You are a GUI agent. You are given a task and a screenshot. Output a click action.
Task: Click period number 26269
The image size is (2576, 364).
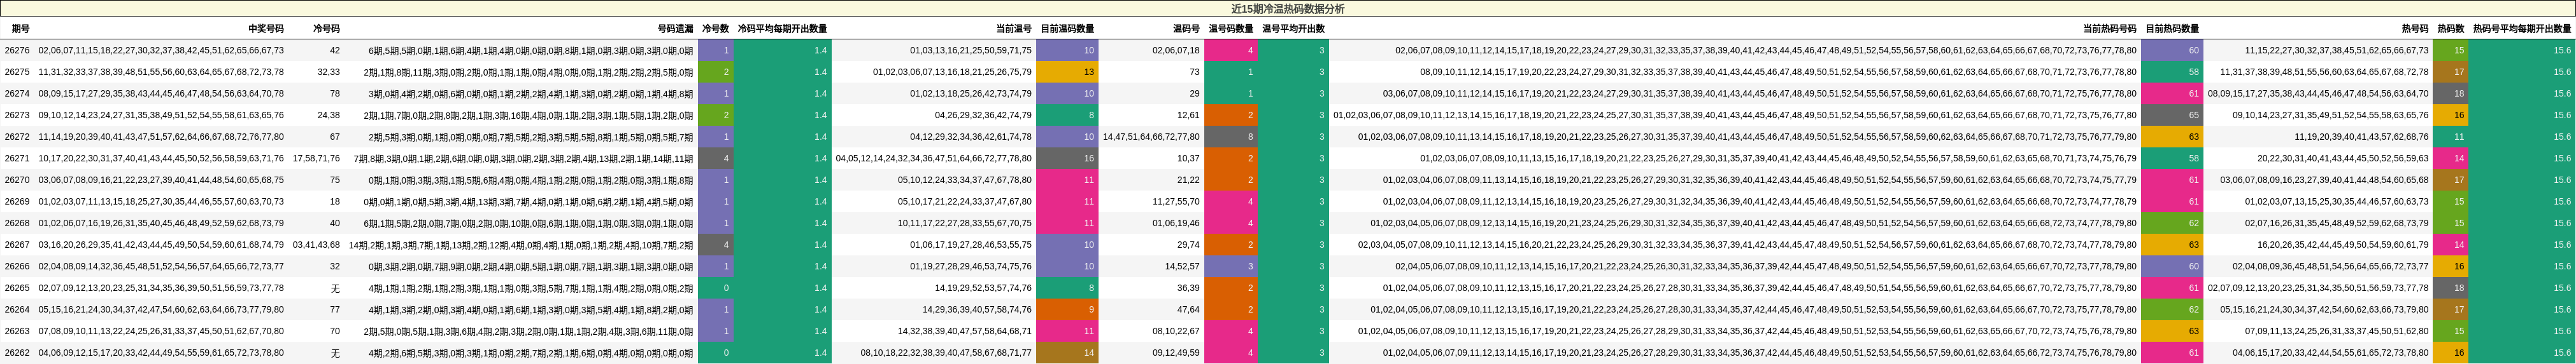pos(17,201)
